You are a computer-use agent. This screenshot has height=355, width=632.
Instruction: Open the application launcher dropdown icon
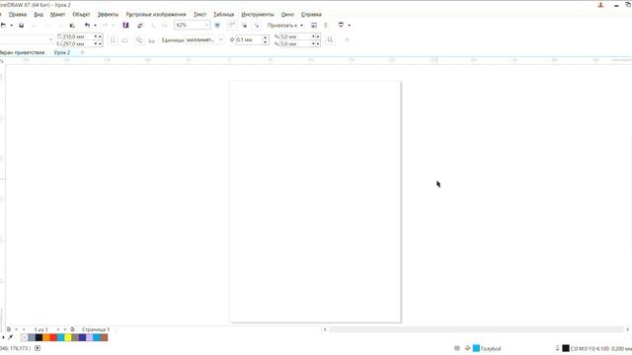(x=344, y=26)
